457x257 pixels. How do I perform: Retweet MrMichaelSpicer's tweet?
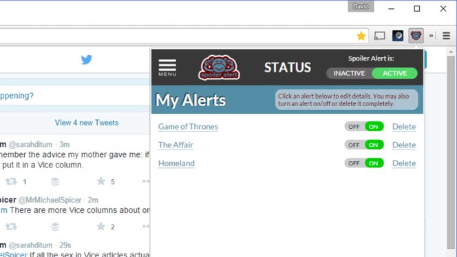[x=12, y=227]
